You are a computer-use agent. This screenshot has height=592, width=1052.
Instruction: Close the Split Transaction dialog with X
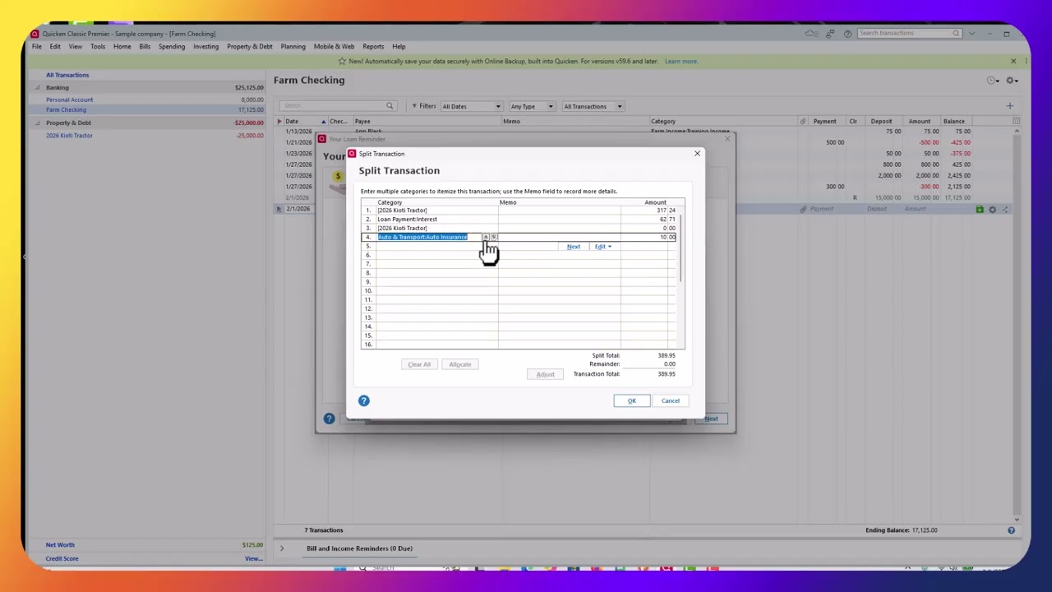click(x=697, y=154)
